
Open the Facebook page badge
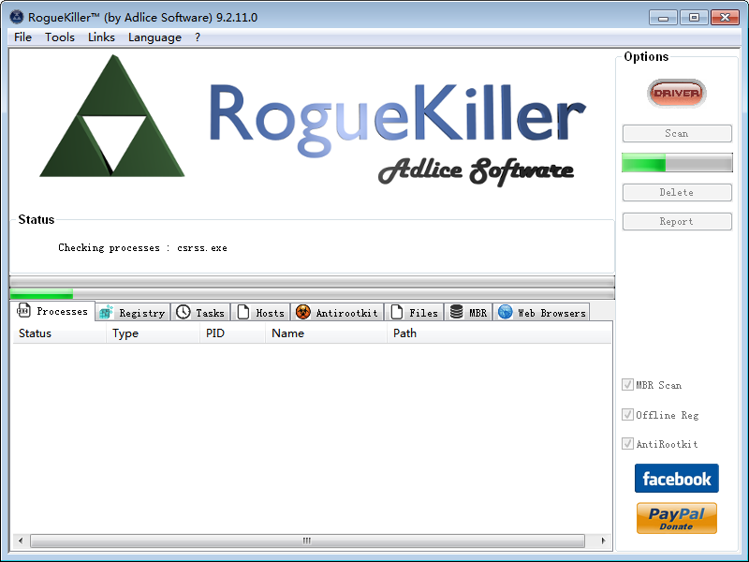(676, 478)
